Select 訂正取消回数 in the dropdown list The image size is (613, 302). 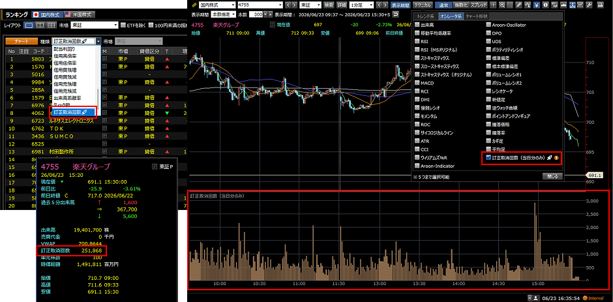pyautogui.click(x=74, y=112)
